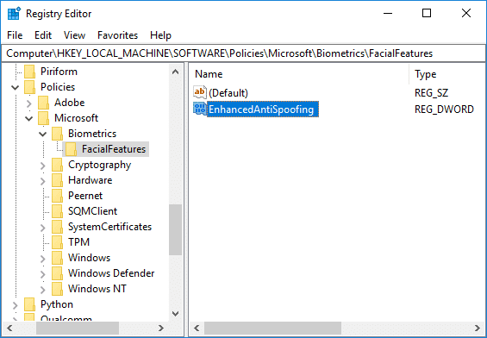This screenshot has height=338, width=487.
Task: Click the REG_DWORD type cell
Action: pos(444,110)
